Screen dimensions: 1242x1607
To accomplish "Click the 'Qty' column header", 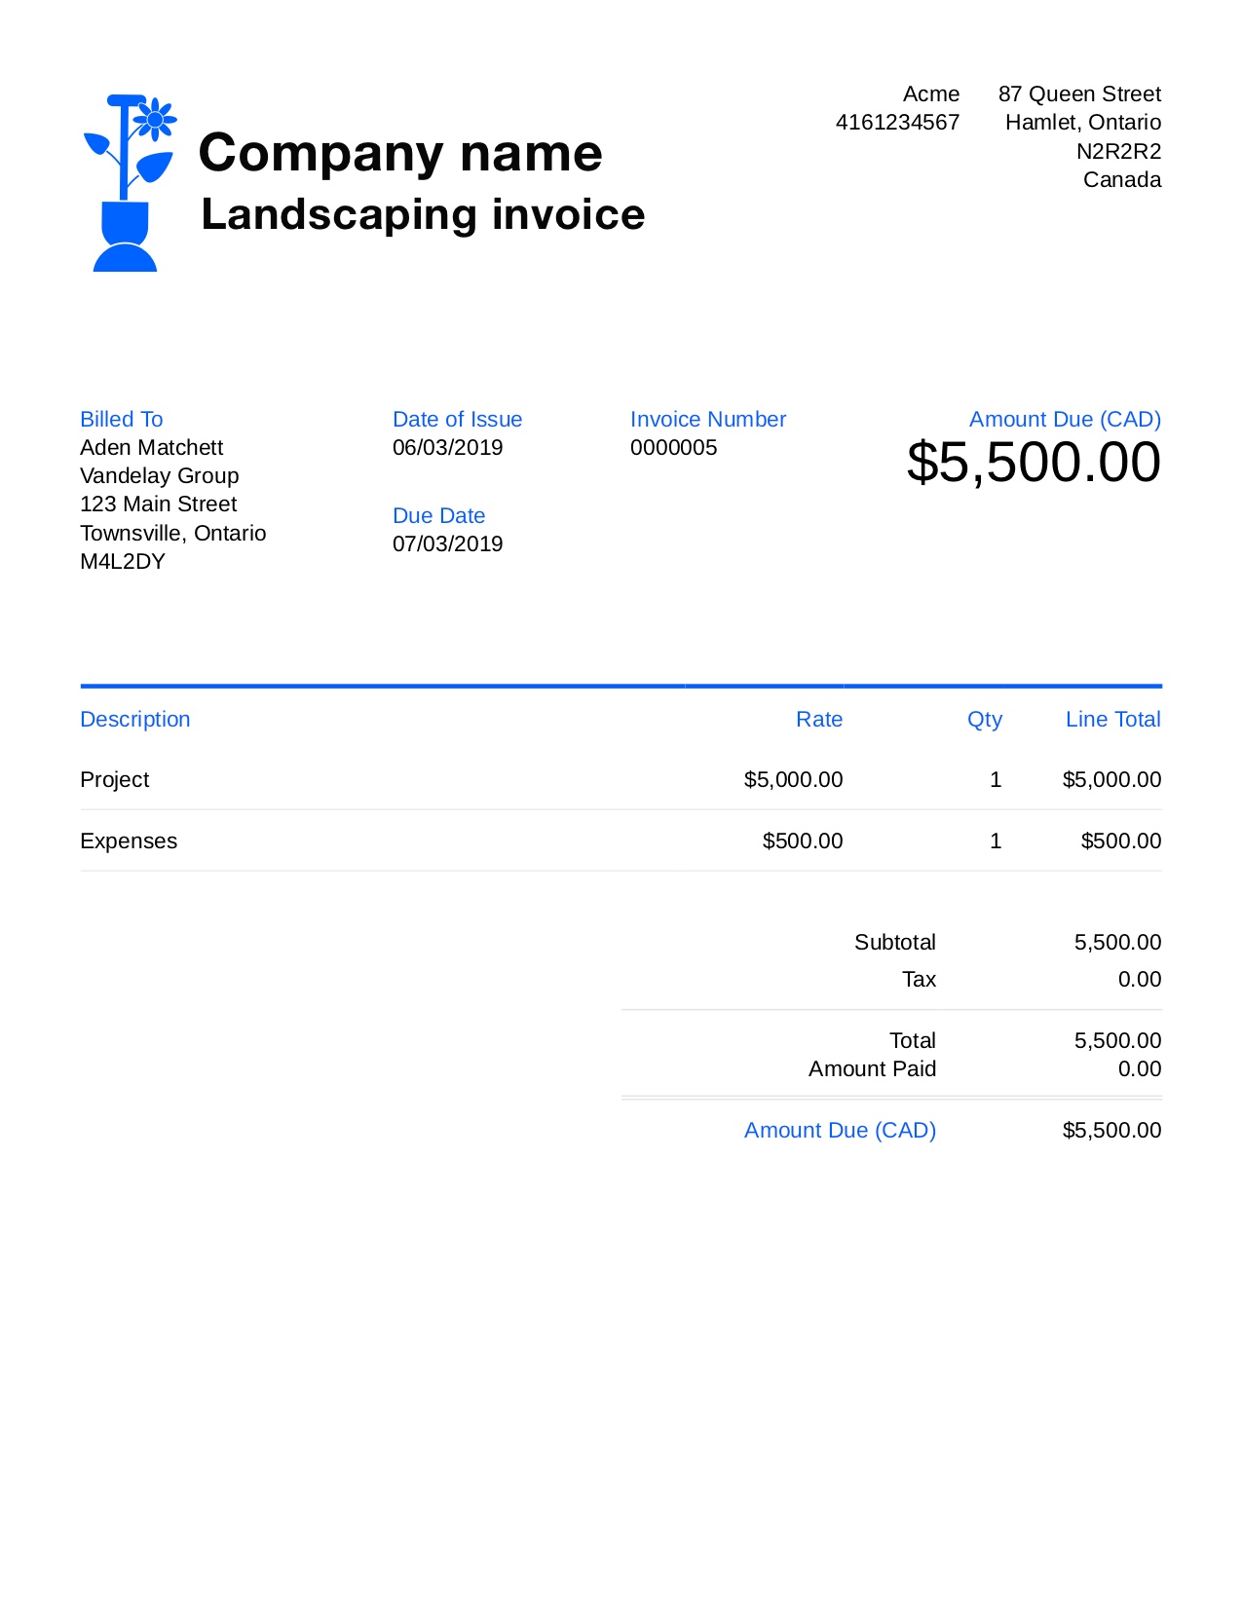I will [985, 720].
